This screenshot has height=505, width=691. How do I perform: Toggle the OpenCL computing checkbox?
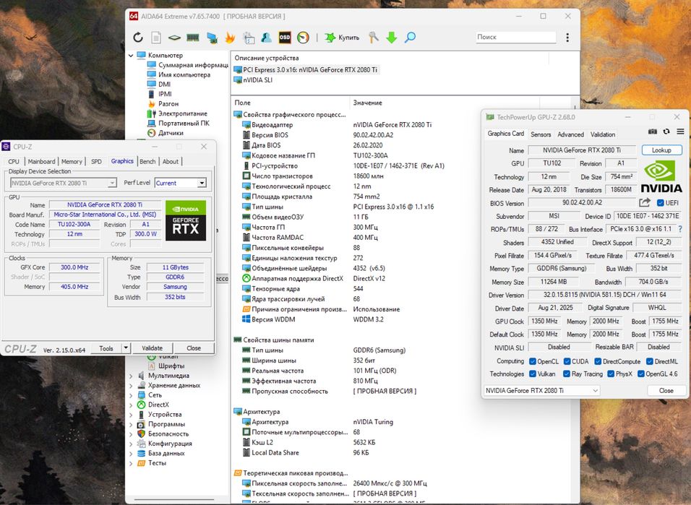pyautogui.click(x=533, y=361)
